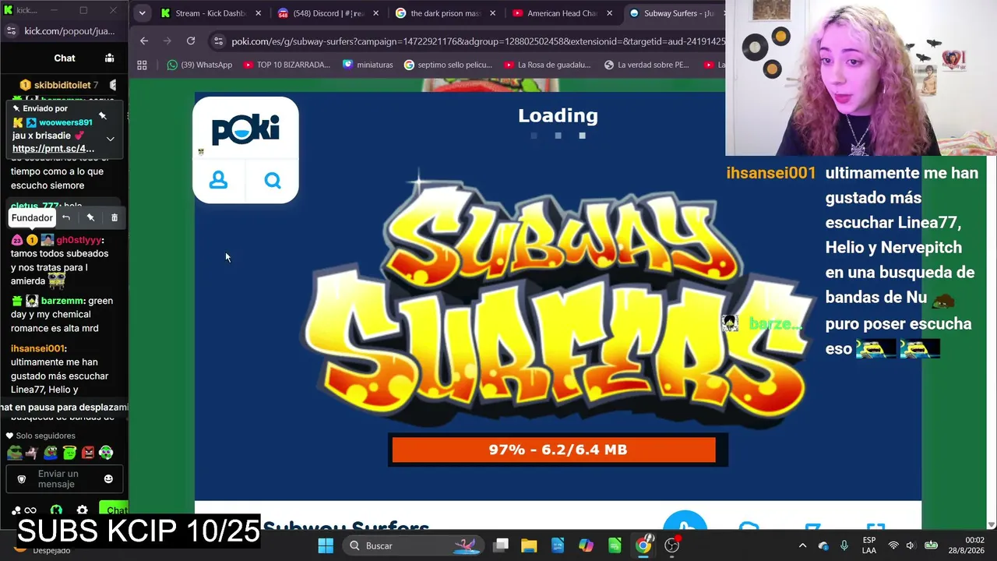The height and width of the screenshot is (561, 997).
Task: Open the Poki search magnifier
Action: coord(272,181)
